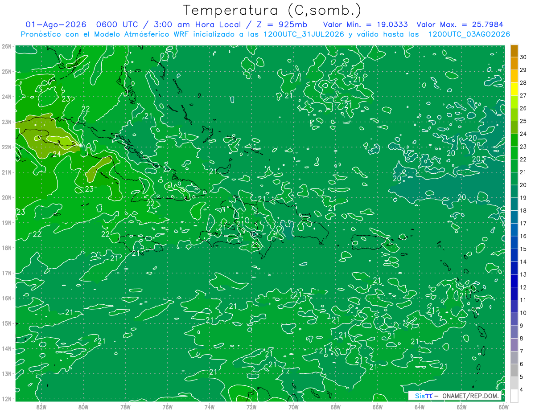Viewport: 535px width, 413px height.
Task: Click the chart title Temperatura (C,somb.)
Action: pyautogui.click(x=272, y=10)
